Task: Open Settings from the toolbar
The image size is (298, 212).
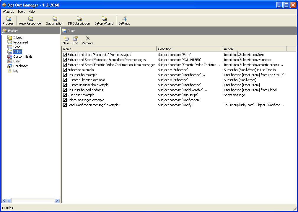Action: click(124, 21)
